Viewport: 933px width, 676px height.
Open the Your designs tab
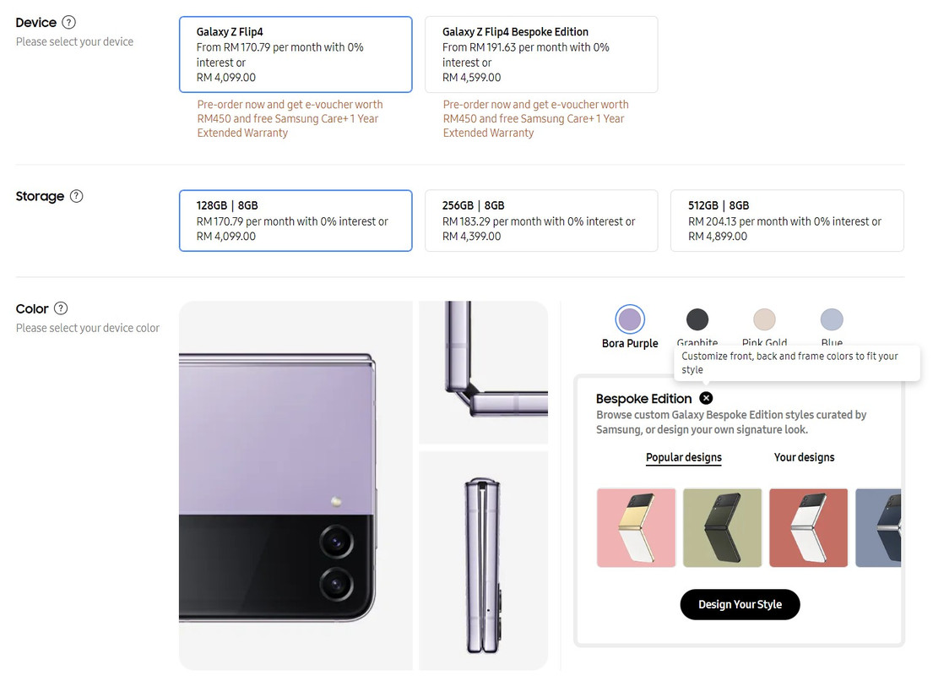804,457
